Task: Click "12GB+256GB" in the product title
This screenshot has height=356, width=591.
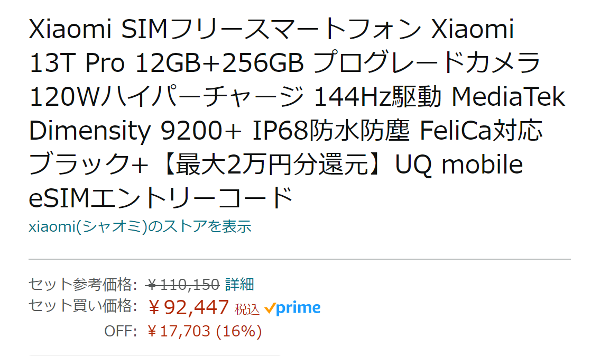Action: (x=220, y=63)
